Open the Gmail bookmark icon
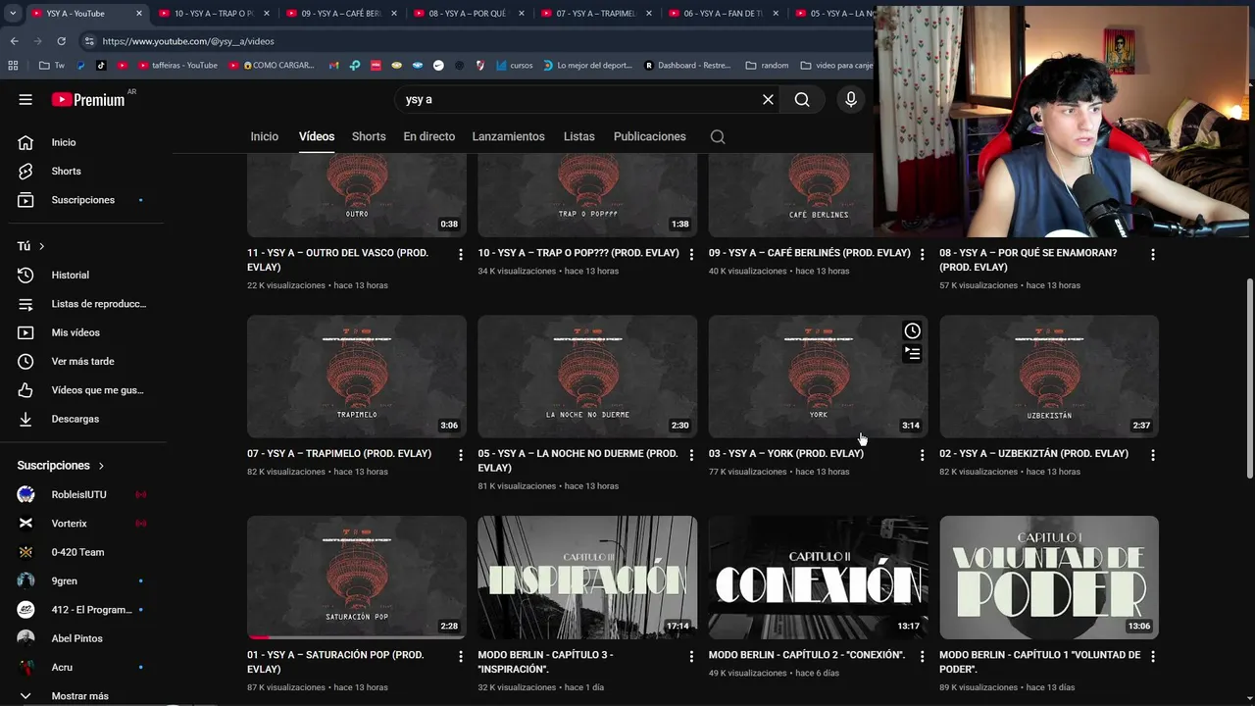This screenshot has width=1255, height=706. click(333, 66)
